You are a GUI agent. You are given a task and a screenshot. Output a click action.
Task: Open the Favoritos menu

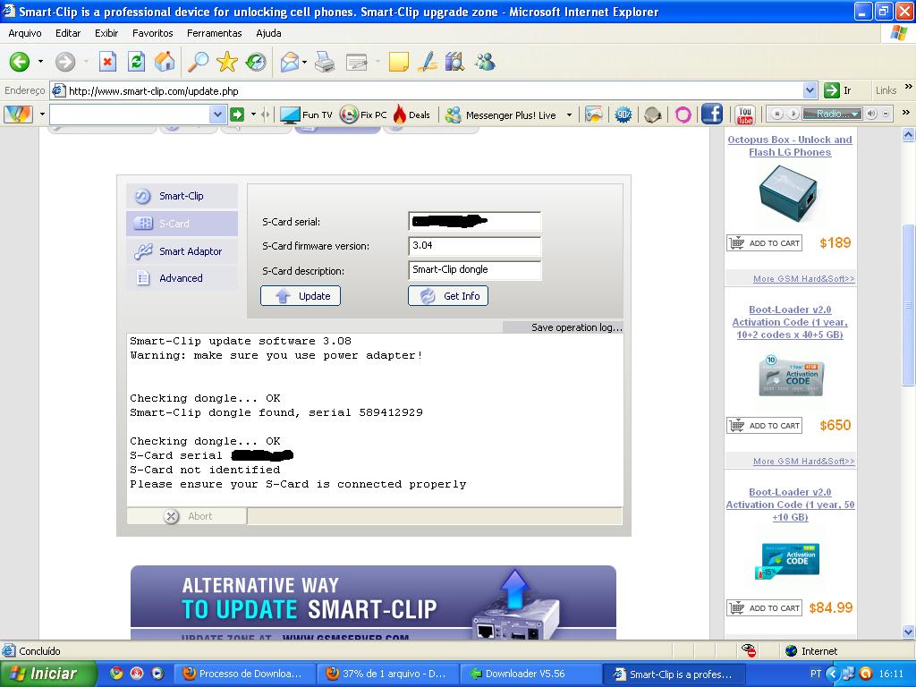tap(152, 33)
